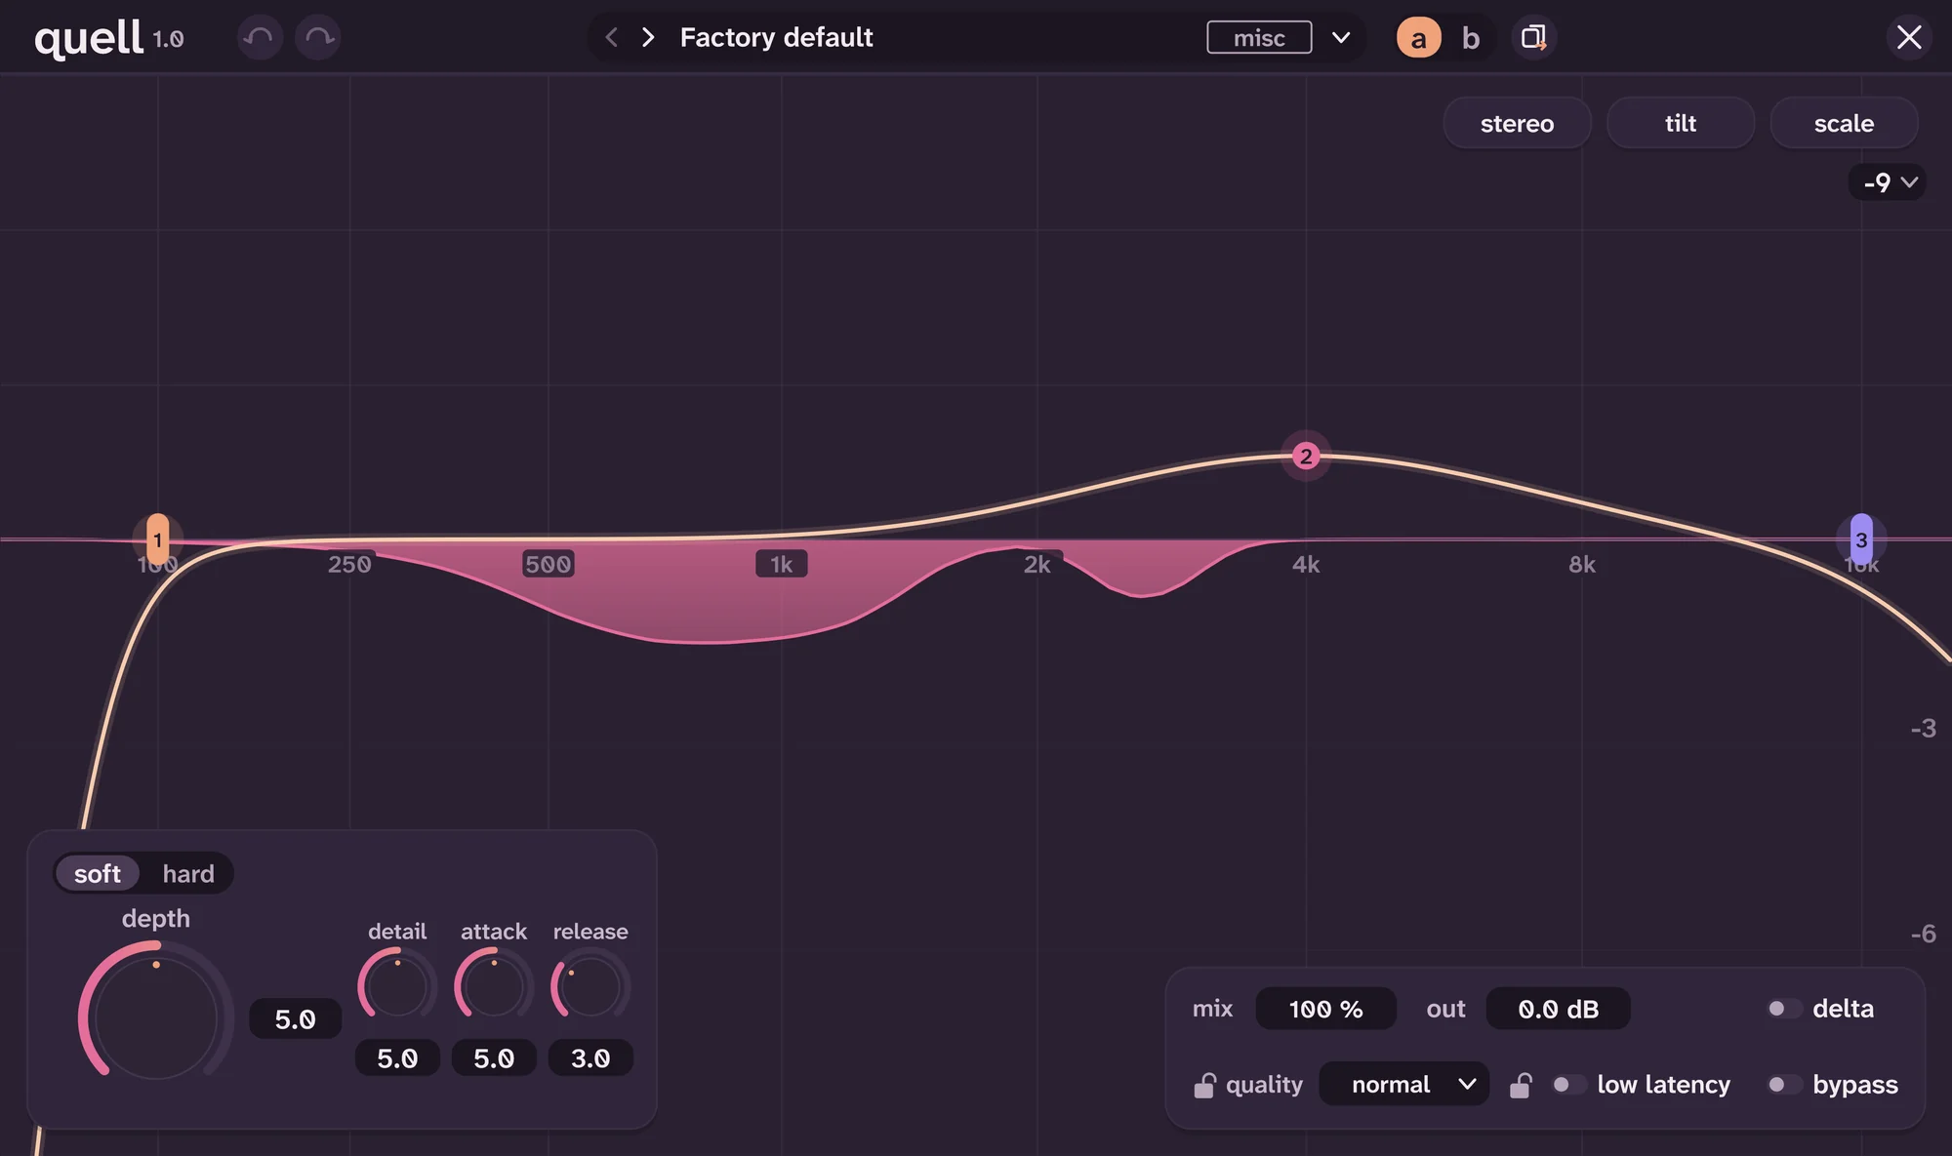Click the redo arrow icon
The width and height of the screenshot is (1952, 1156).
coord(318,38)
